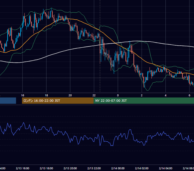Click the 2/14 00:00 date label

(118, 168)
